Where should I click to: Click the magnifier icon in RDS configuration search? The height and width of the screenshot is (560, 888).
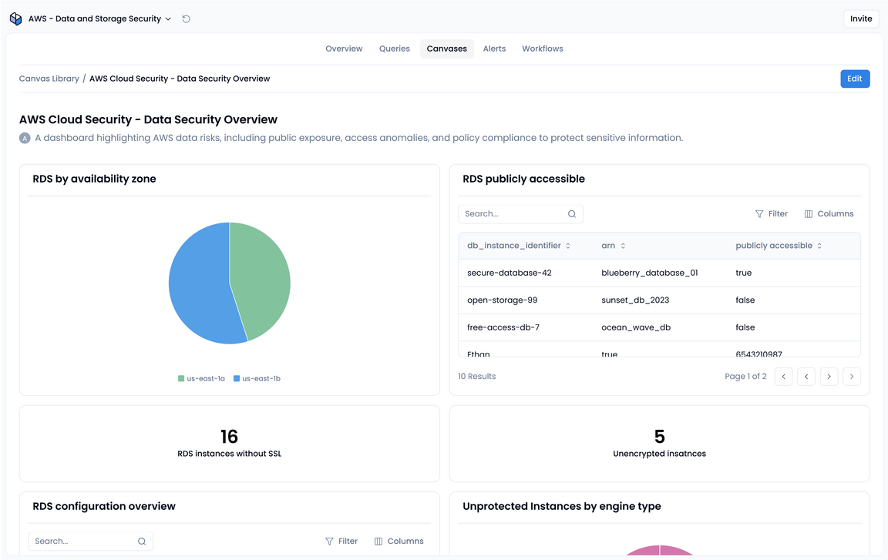coord(142,542)
